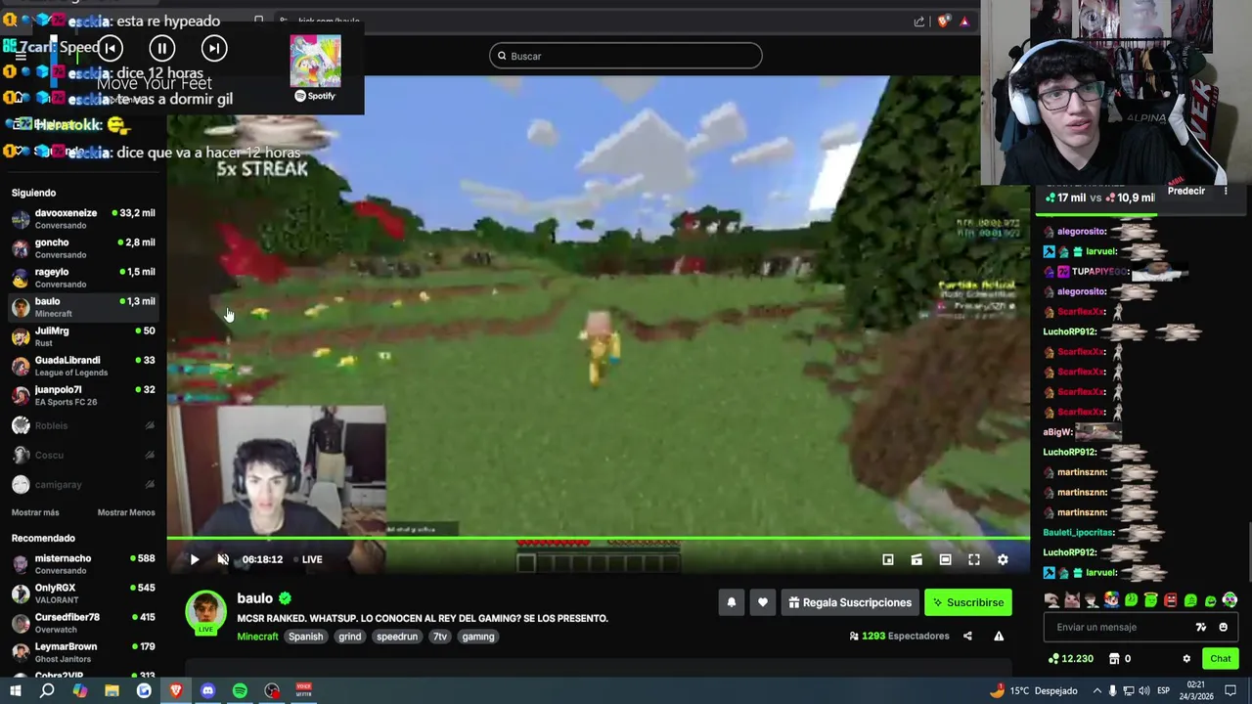Open the Brave browser on the taskbar
This screenshot has width=1252, height=704.
pyautogui.click(x=176, y=690)
